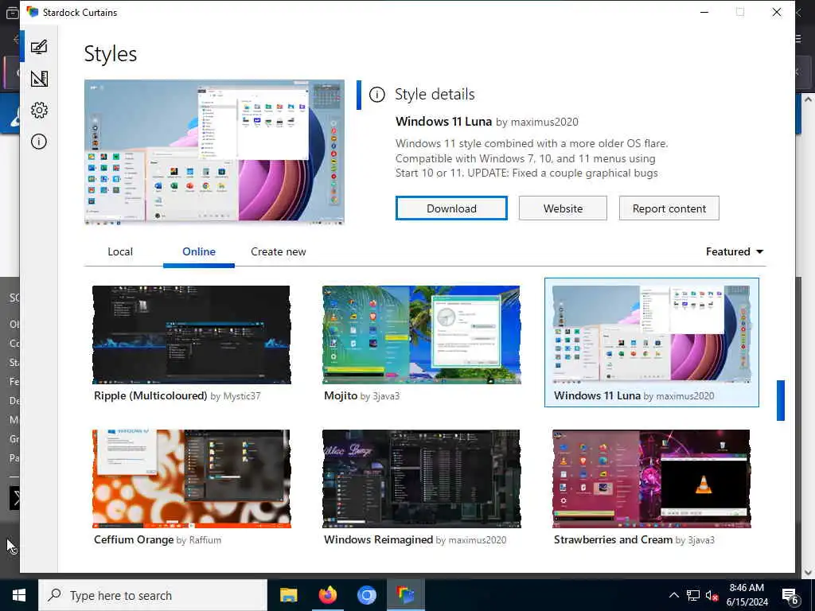Open the muted volume tray icon
This screenshot has width=815, height=611.
pos(712,595)
